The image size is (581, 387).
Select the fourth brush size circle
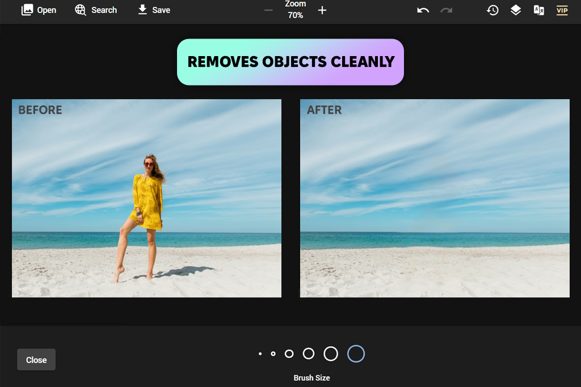309,354
